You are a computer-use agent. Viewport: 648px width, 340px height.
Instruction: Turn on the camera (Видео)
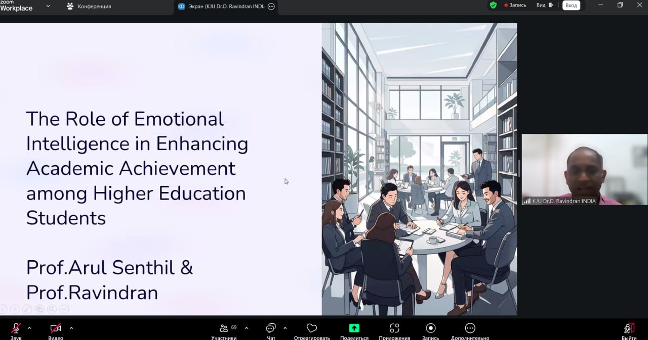coord(55,329)
